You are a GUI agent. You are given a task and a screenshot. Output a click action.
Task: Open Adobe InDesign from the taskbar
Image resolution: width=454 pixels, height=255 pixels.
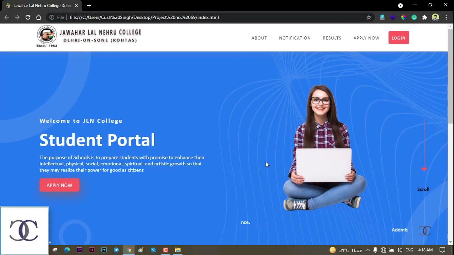(92, 250)
